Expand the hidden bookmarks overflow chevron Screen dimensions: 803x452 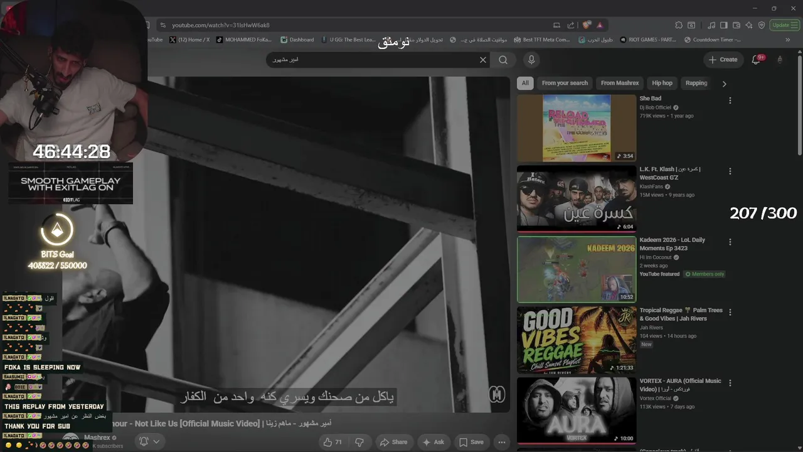[788, 40]
